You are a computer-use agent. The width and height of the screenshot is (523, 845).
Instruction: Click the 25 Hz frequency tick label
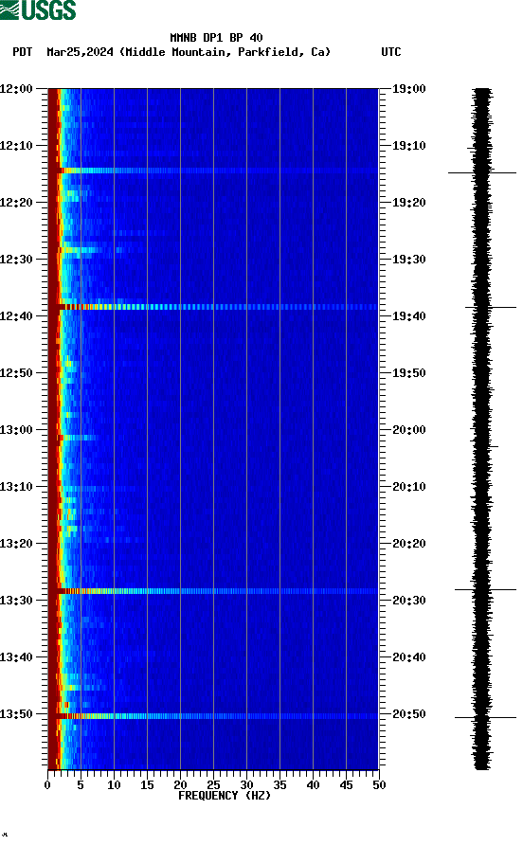click(x=213, y=785)
